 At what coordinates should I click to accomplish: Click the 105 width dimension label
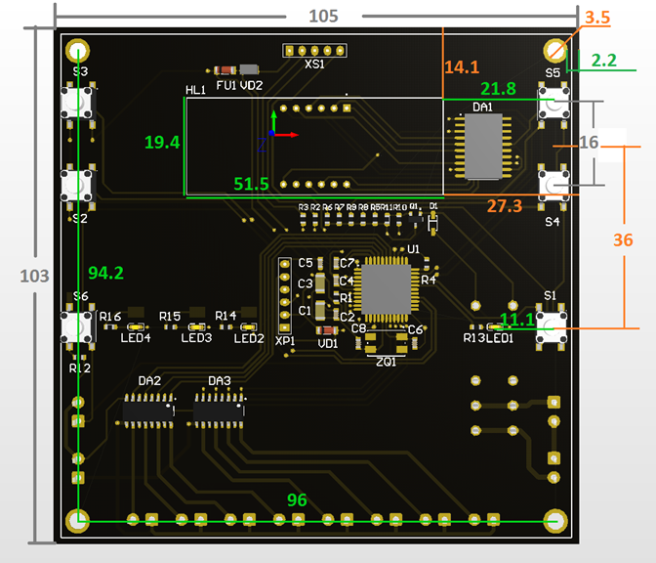tap(323, 17)
